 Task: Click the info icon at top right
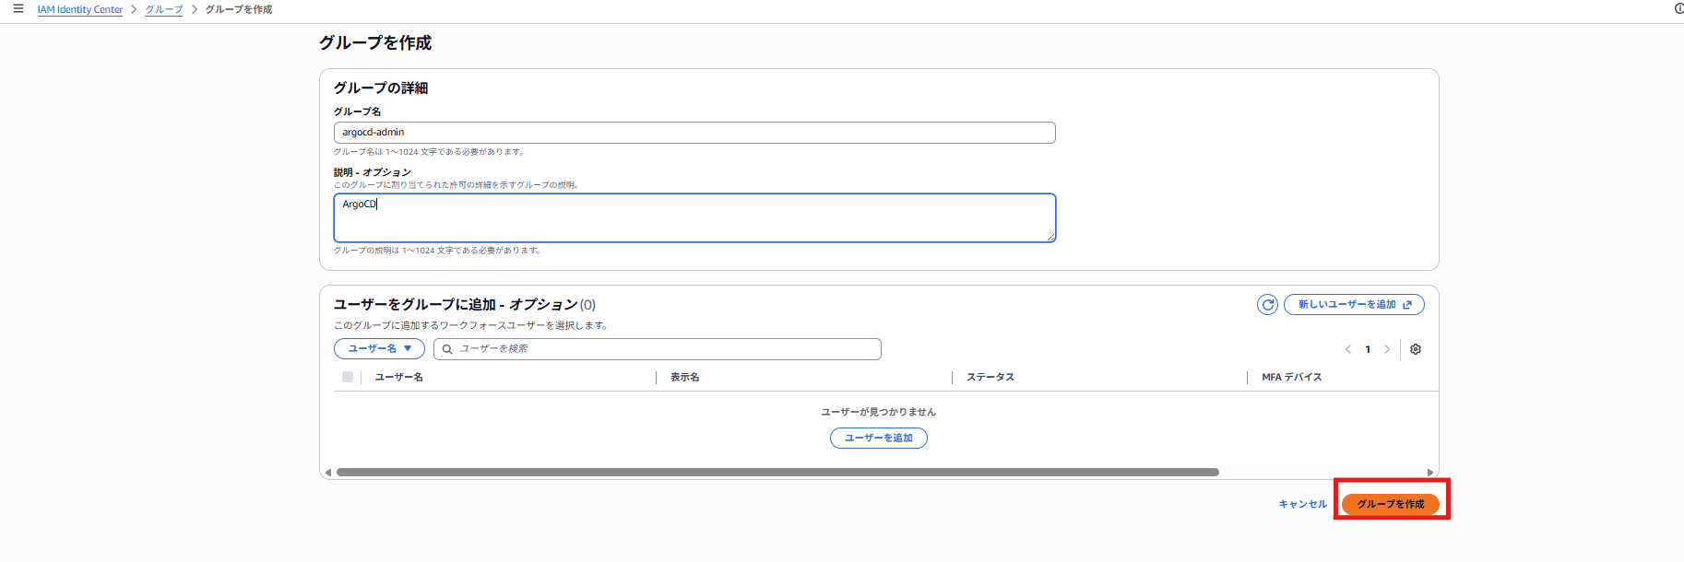click(1678, 8)
